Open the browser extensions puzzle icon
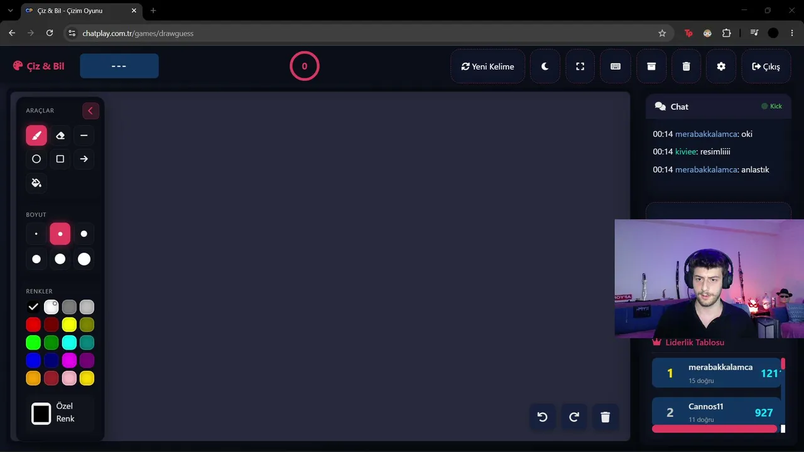Image resolution: width=804 pixels, height=452 pixels. 727,33
